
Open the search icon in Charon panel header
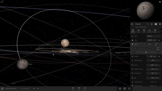(x=148, y=24)
